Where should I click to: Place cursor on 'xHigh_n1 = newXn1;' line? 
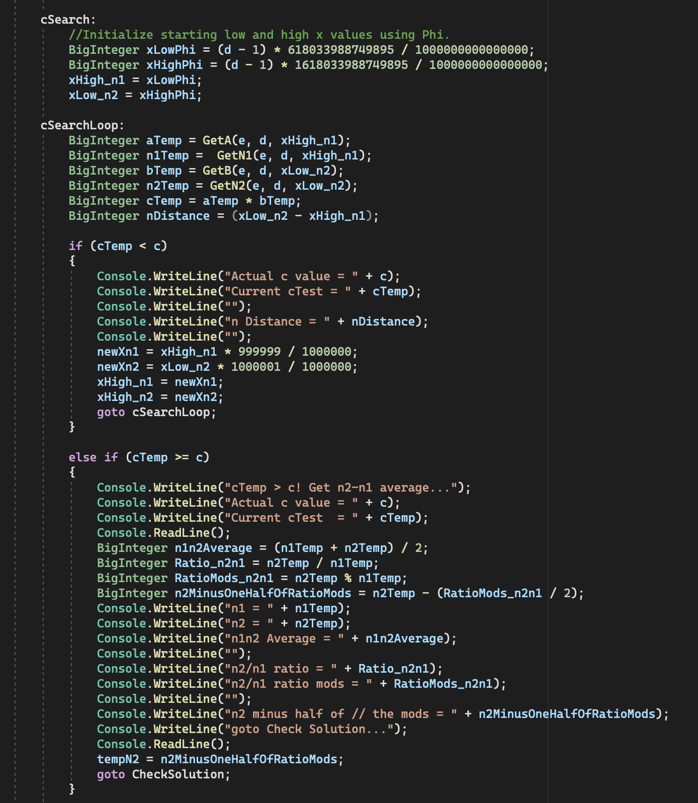(160, 382)
